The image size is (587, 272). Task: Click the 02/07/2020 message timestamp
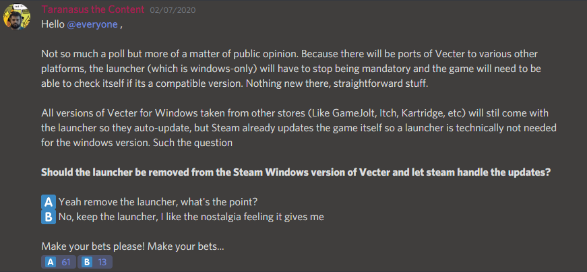(x=173, y=10)
